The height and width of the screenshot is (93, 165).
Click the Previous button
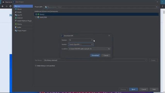click(x=123, y=89)
